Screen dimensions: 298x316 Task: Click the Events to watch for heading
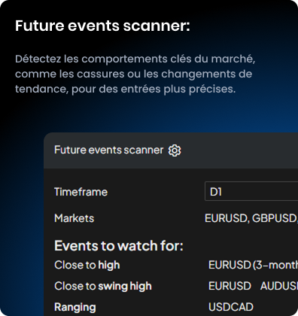pyautogui.click(x=119, y=246)
